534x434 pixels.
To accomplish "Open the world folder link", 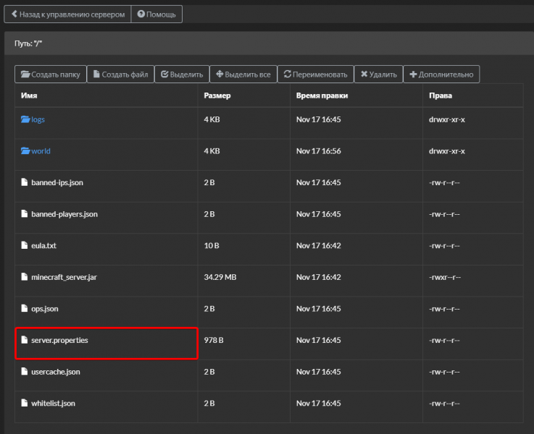I will pos(41,151).
